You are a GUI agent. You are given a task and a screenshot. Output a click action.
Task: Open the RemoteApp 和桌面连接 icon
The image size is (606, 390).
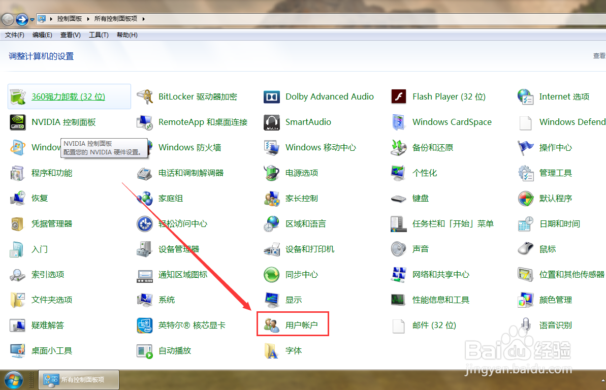(x=145, y=122)
